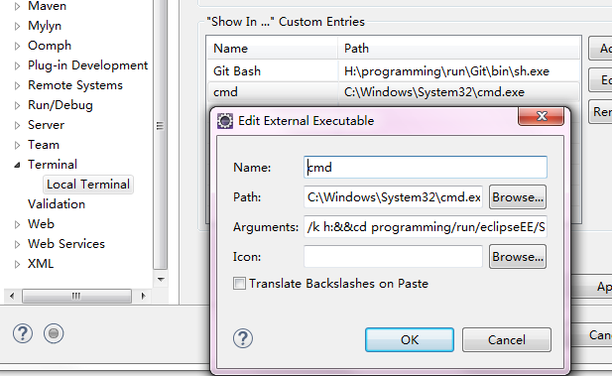Click the tree scroll down arrow
This screenshot has width=612, height=376.
tap(161, 280)
